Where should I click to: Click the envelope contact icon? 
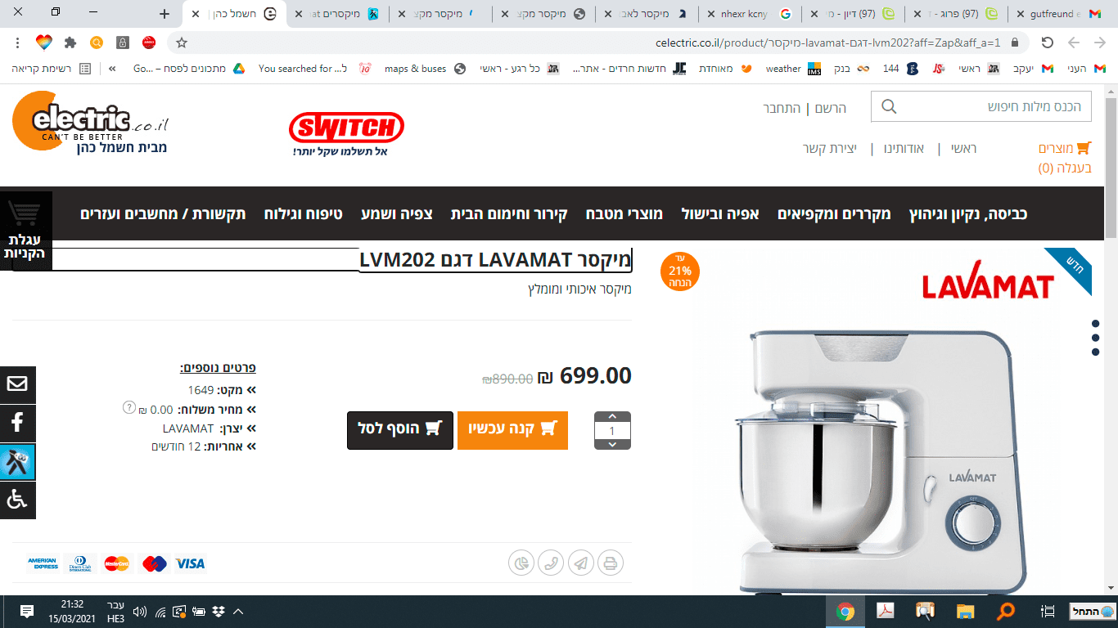[17, 384]
